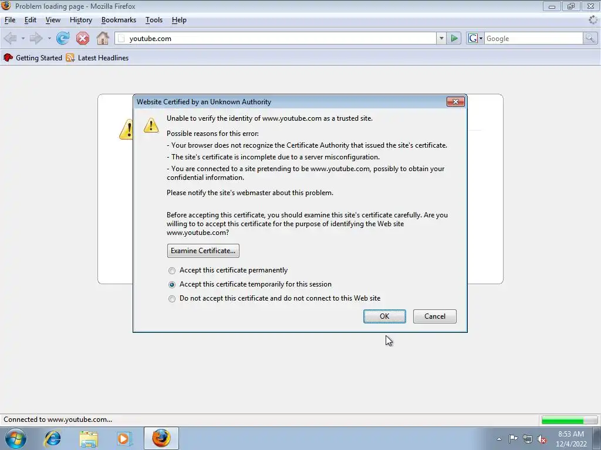
Task: Click the Firefox activity throbber icon
Action: 593,20
